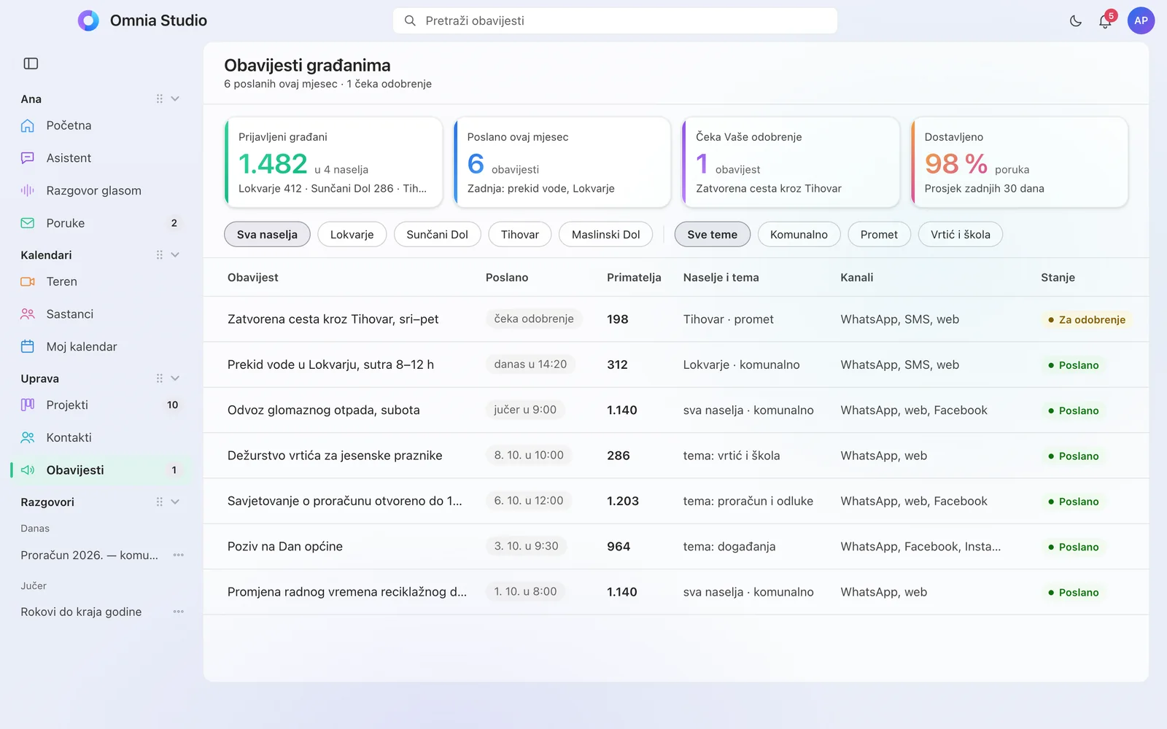Open options for Rokovi do kraja godine
Viewport: 1167px width, 729px height.
click(178, 612)
